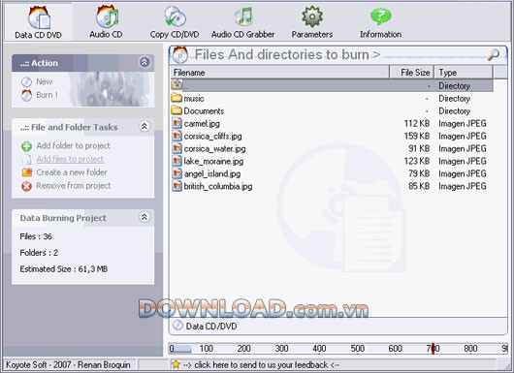Select the Documents folder

tap(332, 111)
